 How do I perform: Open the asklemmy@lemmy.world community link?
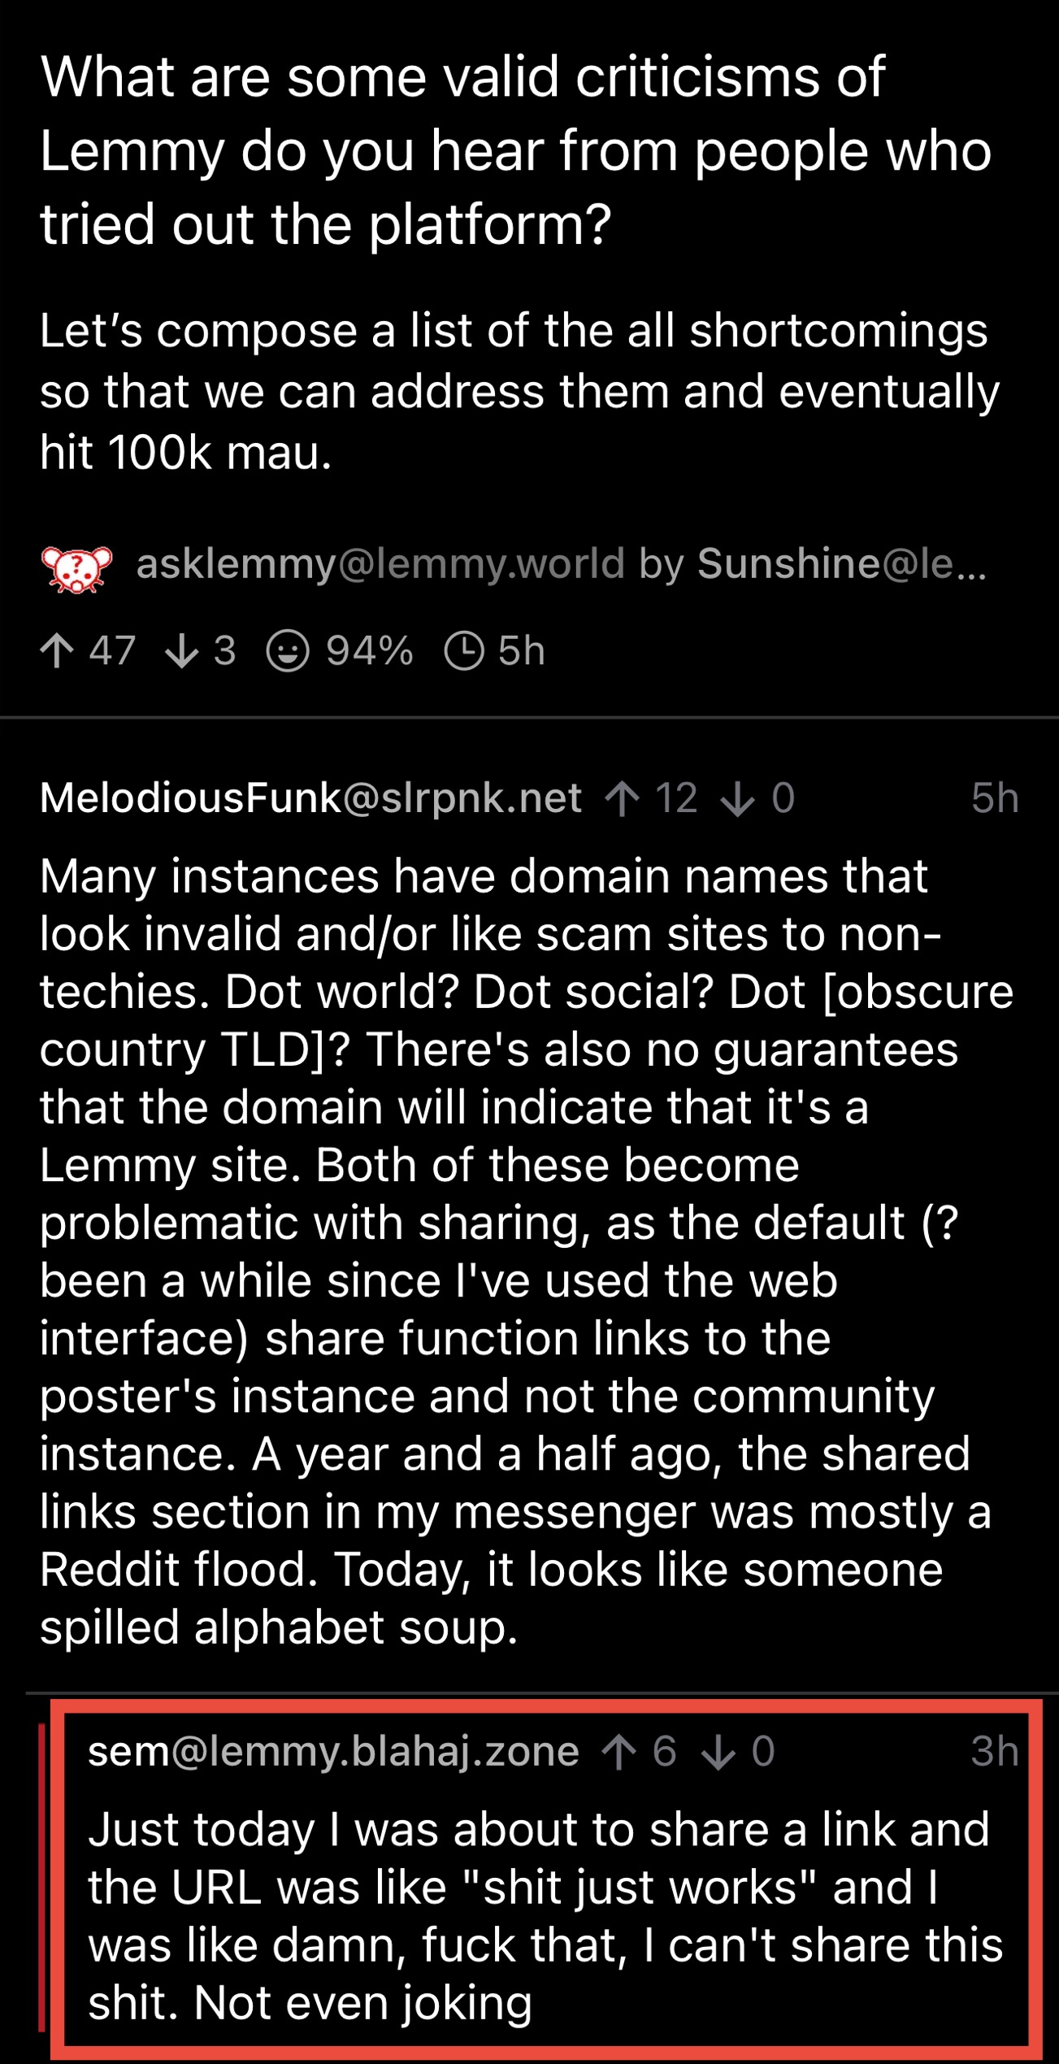pyautogui.click(x=380, y=564)
